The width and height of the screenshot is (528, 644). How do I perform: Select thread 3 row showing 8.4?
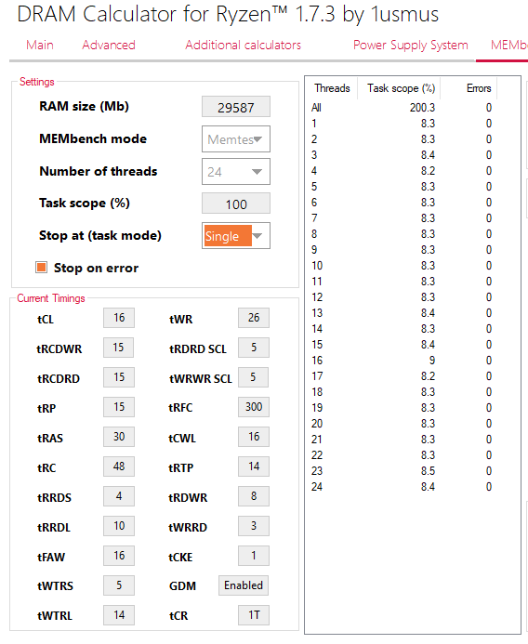click(x=402, y=155)
